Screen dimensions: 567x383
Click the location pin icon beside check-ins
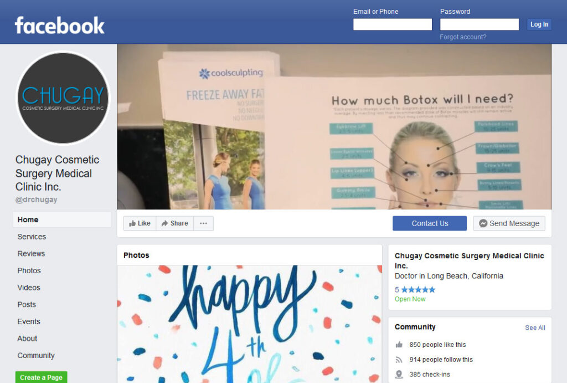[399, 374]
